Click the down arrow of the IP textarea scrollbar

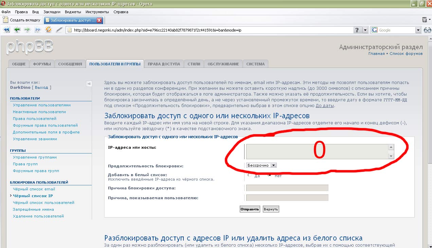click(x=391, y=156)
